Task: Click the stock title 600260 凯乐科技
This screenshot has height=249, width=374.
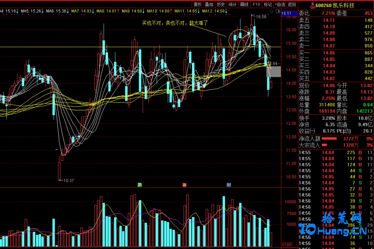Action: click(335, 5)
